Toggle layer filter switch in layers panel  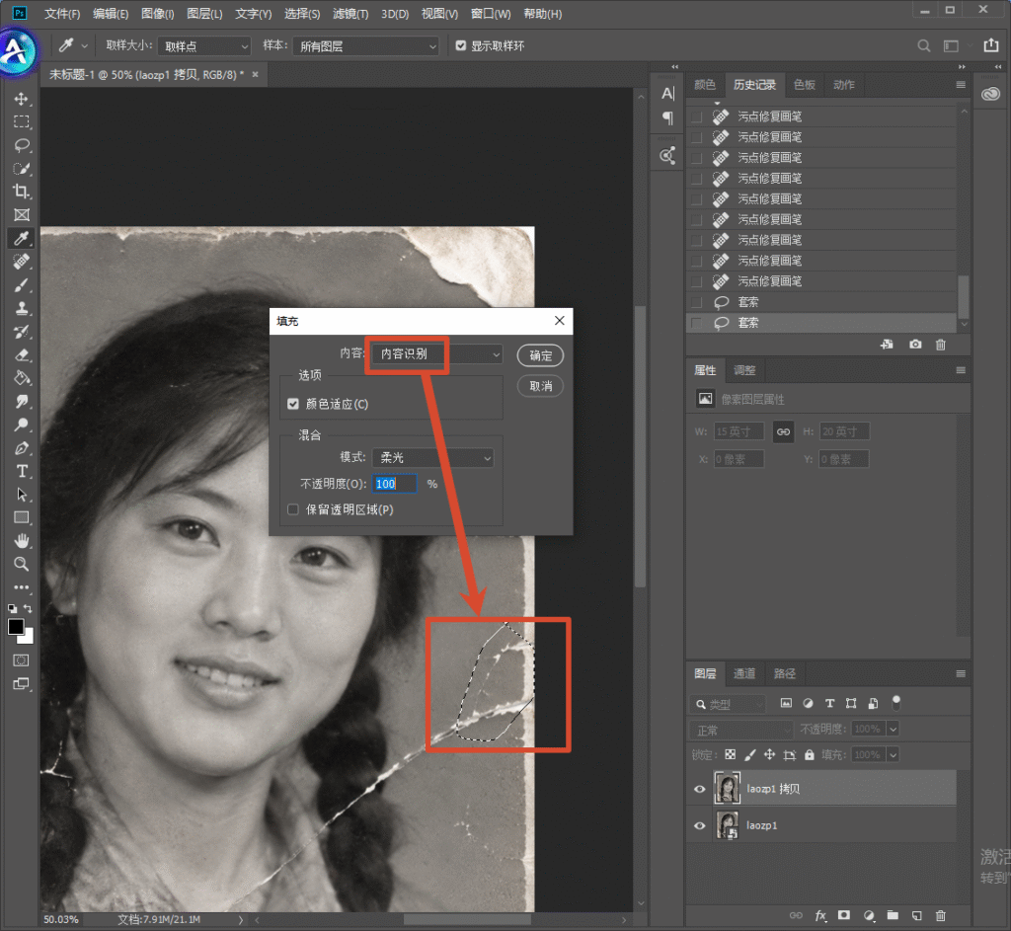click(895, 702)
